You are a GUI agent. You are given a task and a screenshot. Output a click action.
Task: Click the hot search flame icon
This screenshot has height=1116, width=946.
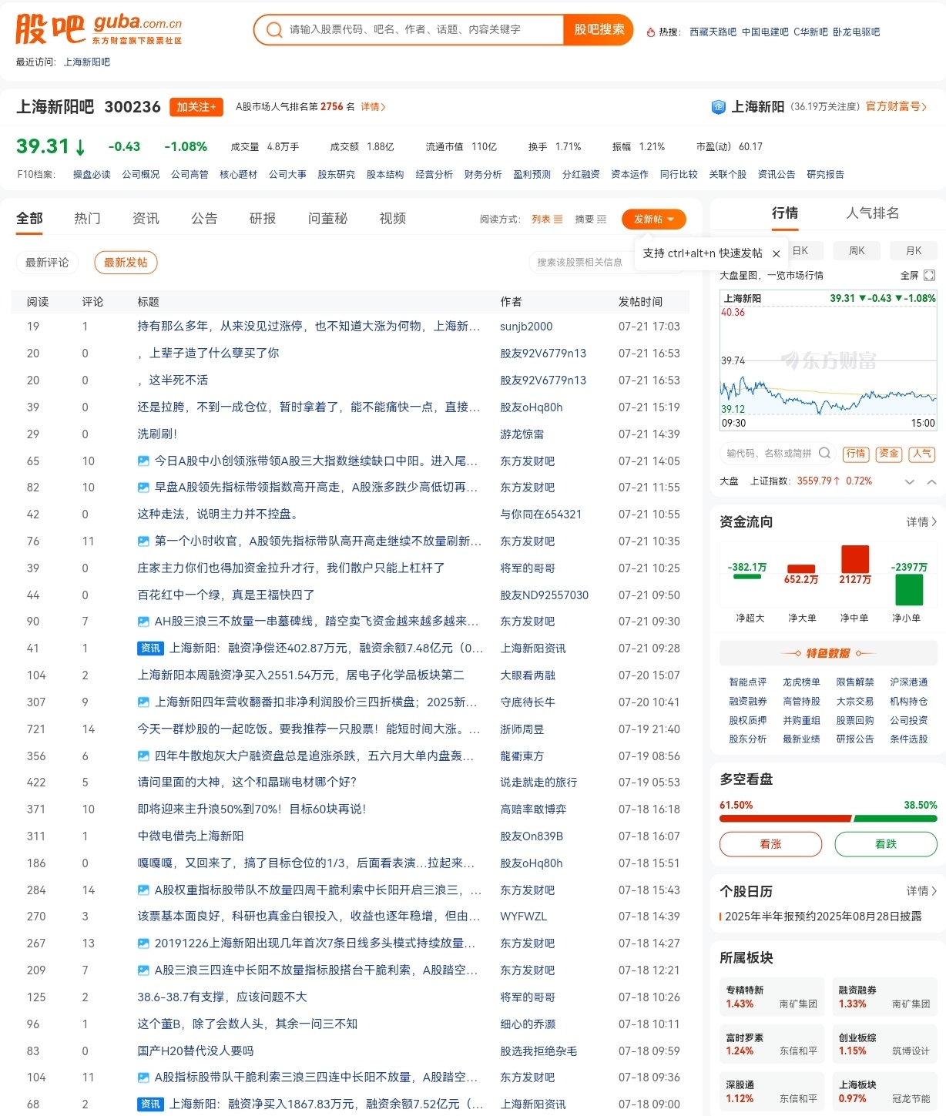pos(651,32)
